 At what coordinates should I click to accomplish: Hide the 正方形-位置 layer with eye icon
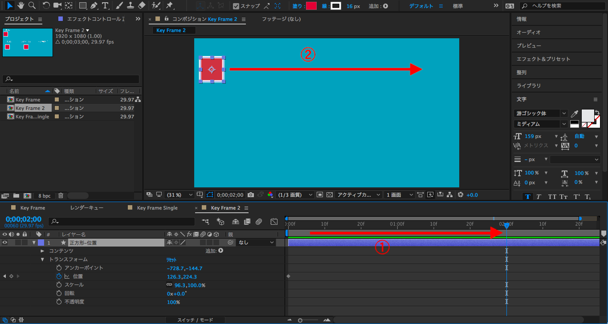(x=5, y=243)
